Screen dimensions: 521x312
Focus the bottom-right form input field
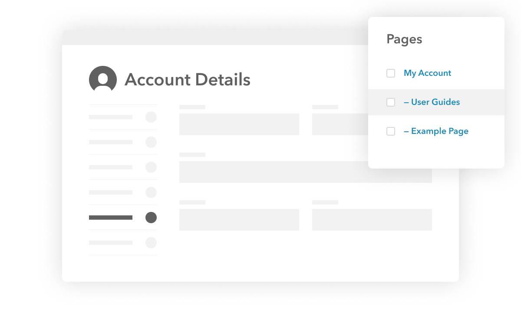(372, 220)
